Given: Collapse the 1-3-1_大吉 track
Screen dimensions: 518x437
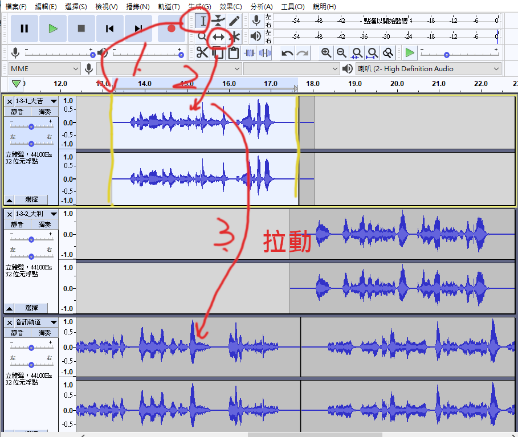Looking at the screenshot, I should (9, 200).
